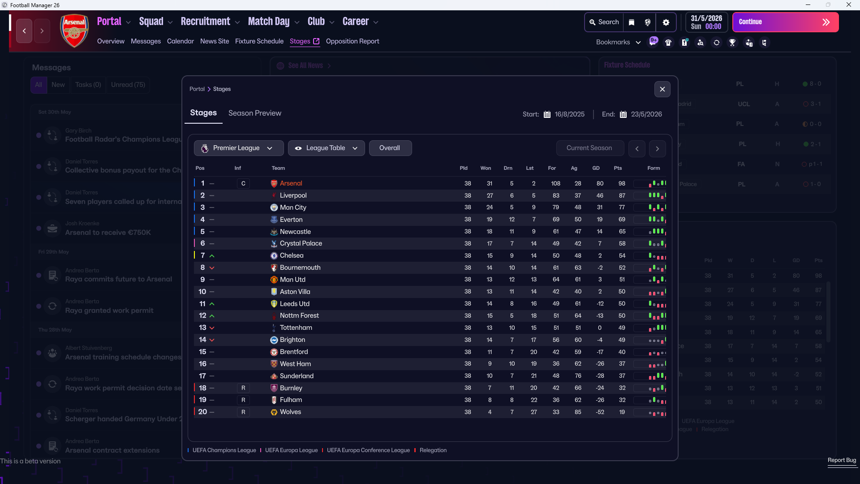Select the Unread (75) messages filter
This screenshot has height=484, width=860.
128,85
